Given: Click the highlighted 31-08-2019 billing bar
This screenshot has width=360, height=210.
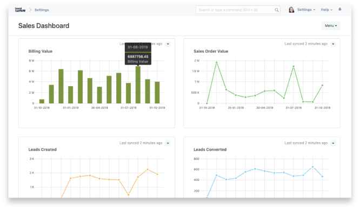Looking at the screenshot, I should pos(138,85).
